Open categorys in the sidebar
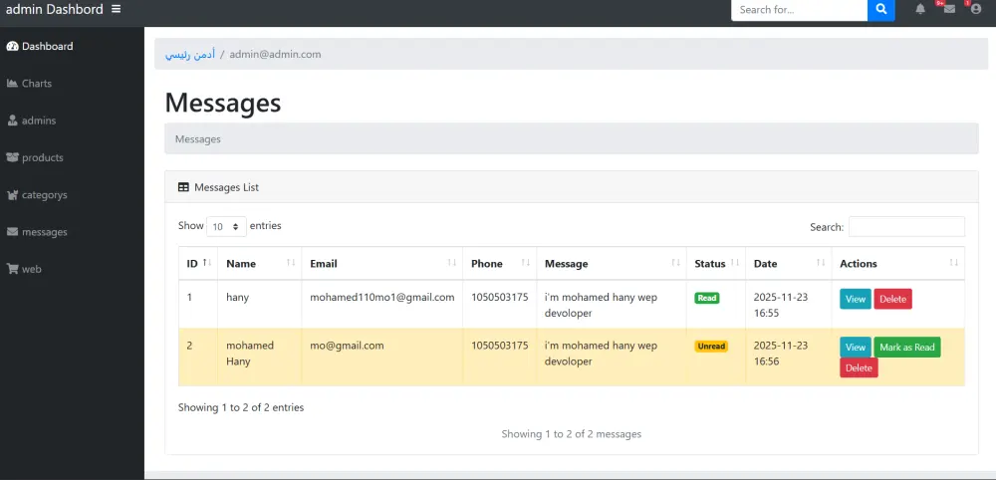 pyautogui.click(x=44, y=195)
